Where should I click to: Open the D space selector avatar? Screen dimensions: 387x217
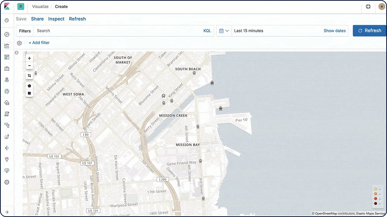(21, 7)
